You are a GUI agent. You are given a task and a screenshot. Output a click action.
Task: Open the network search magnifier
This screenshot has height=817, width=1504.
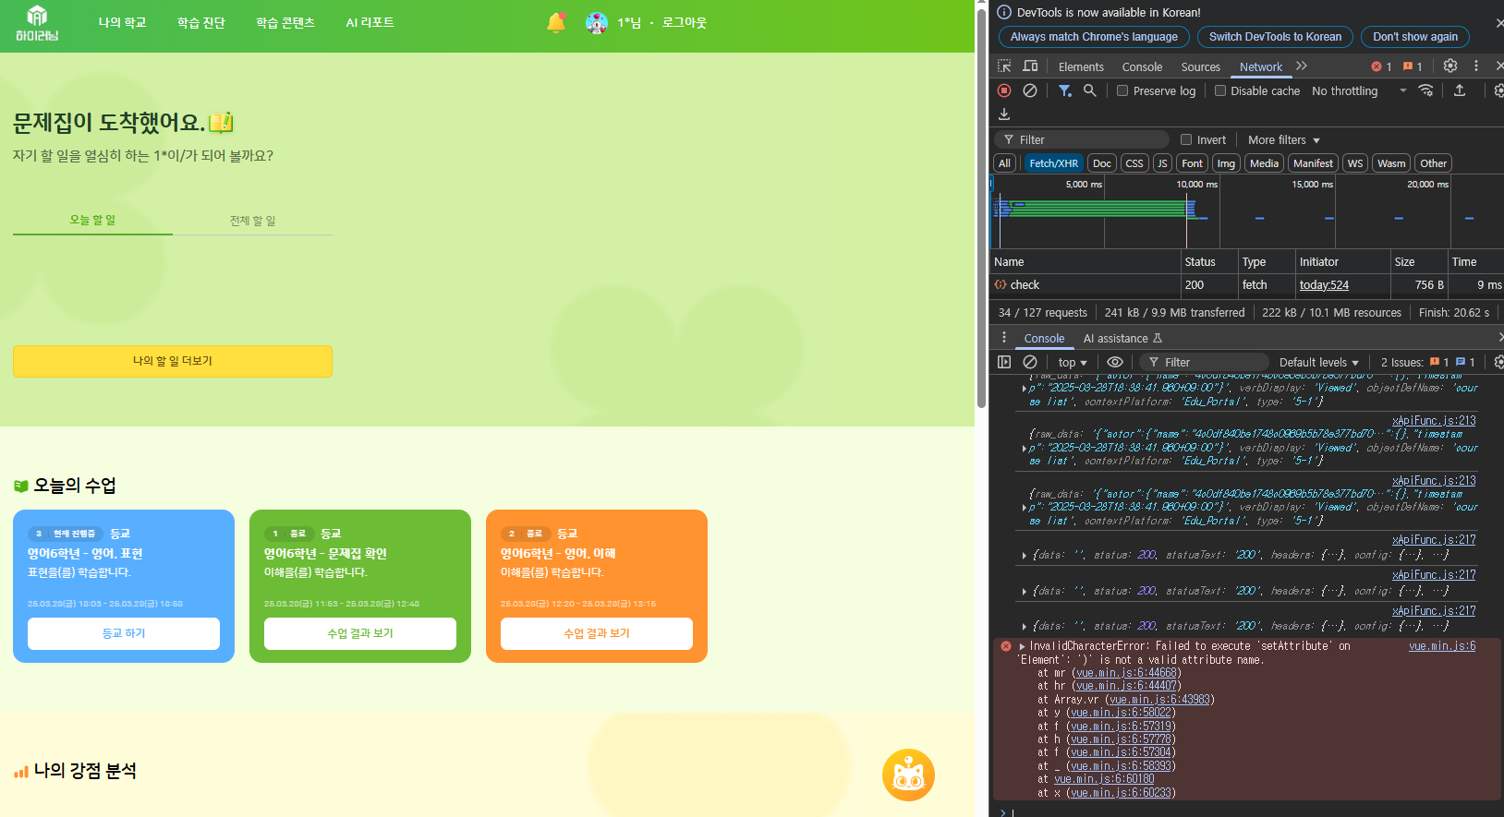pos(1090,90)
